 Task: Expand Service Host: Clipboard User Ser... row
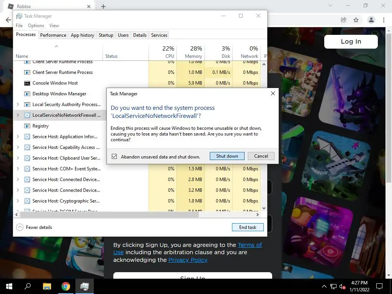[18, 158]
